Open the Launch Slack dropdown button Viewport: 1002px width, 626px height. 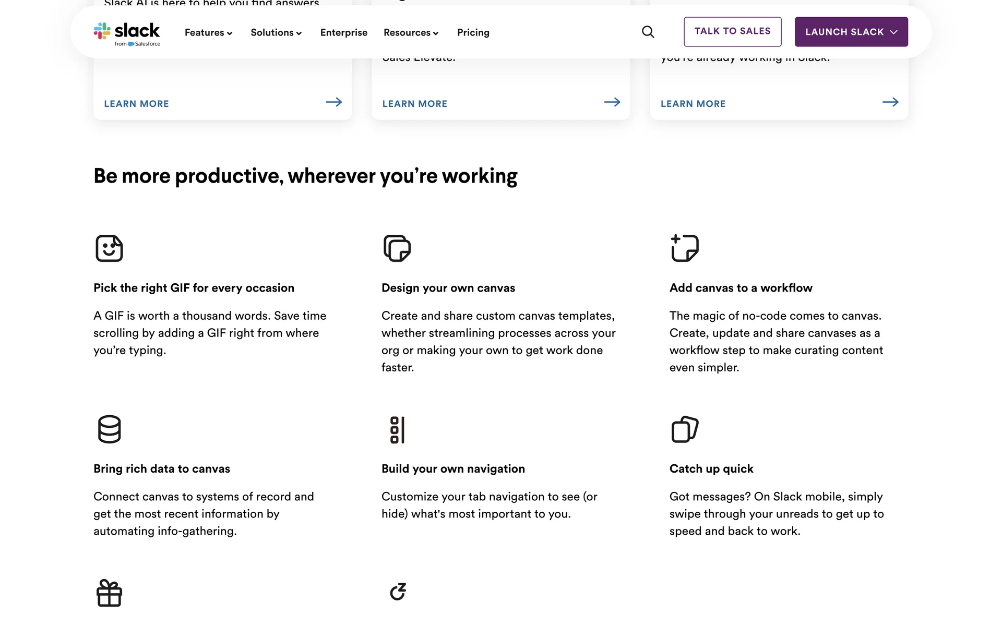(851, 32)
